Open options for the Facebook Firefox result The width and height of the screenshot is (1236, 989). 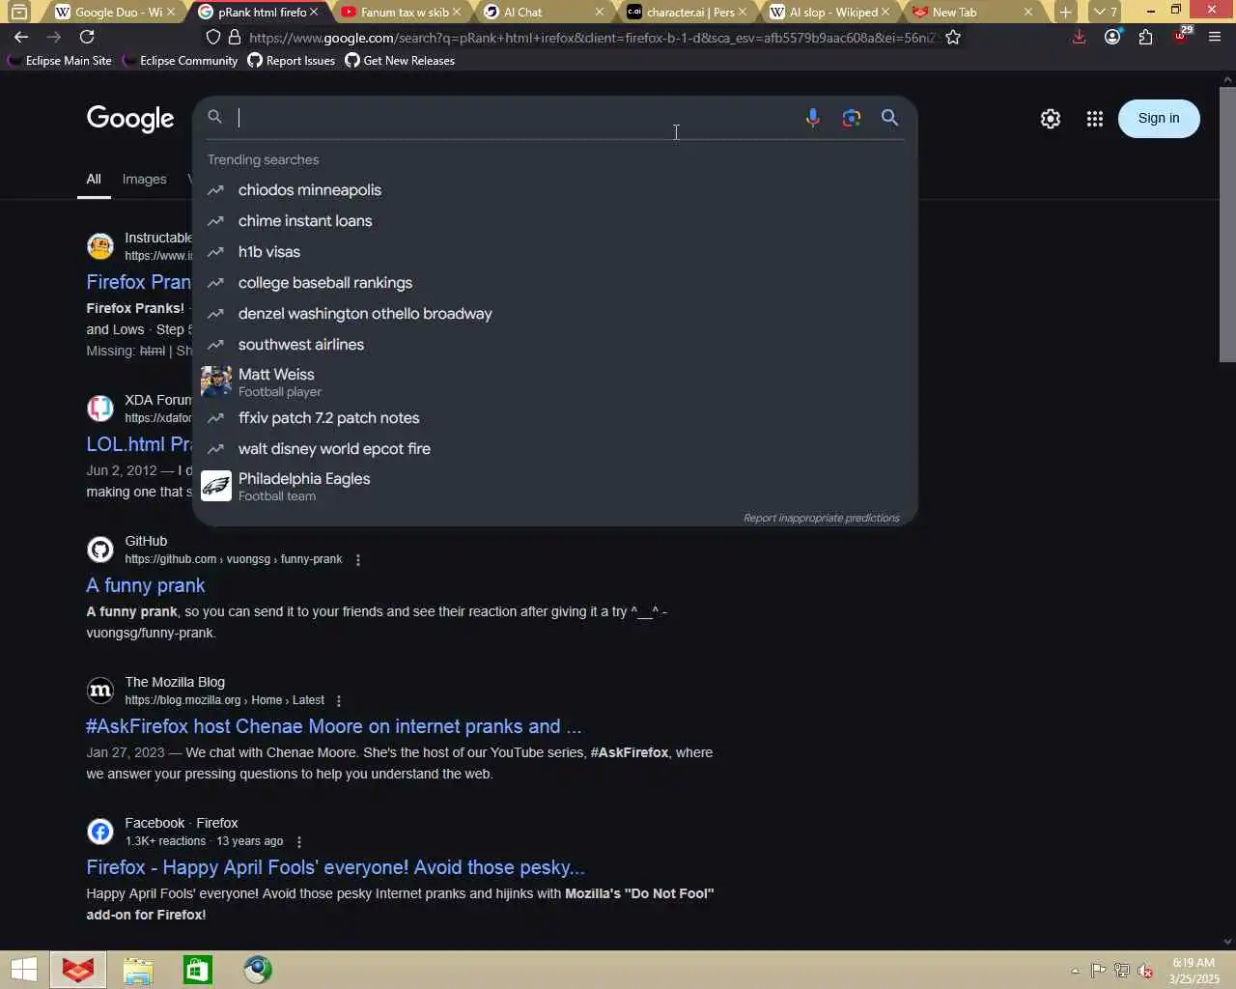[x=299, y=842]
